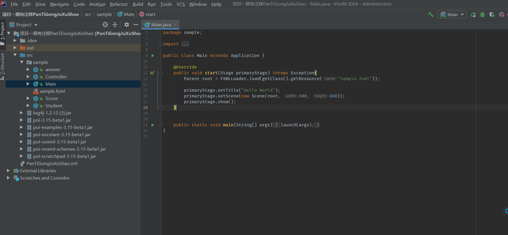
Task: Click Run with Coverage shield icon
Action: click(491, 15)
